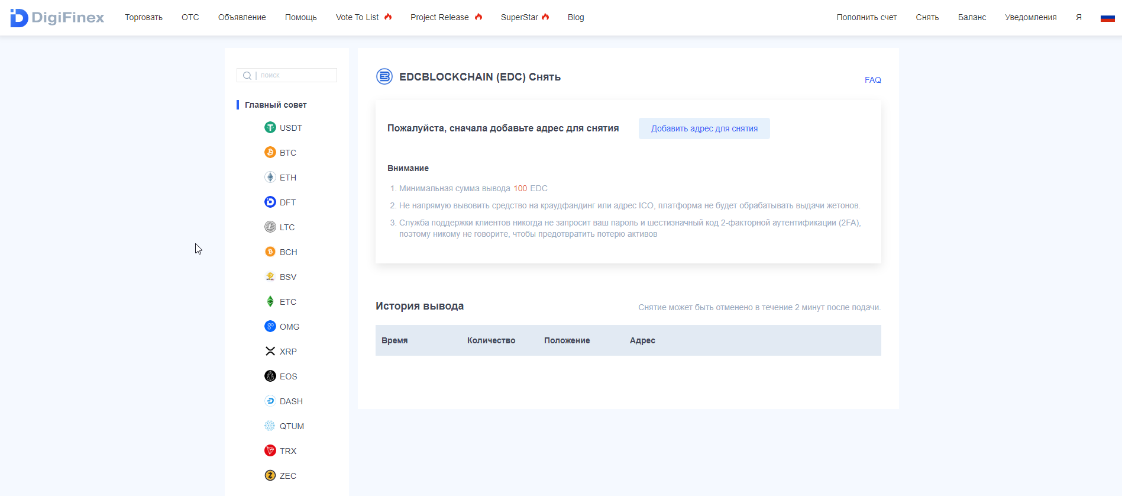Click the DigiFinex logo
The image size is (1122, 496).
pyautogui.click(x=57, y=18)
